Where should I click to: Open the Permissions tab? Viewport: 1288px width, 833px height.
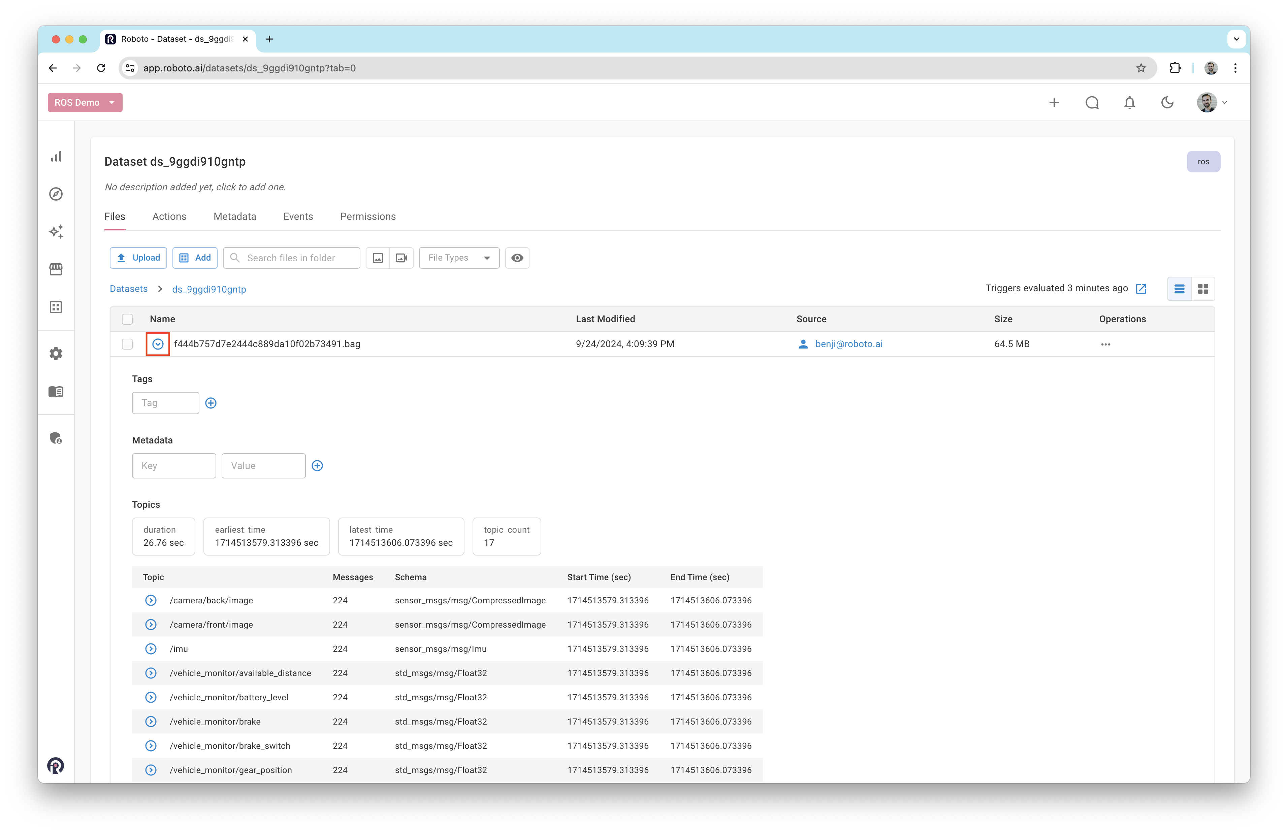(368, 216)
